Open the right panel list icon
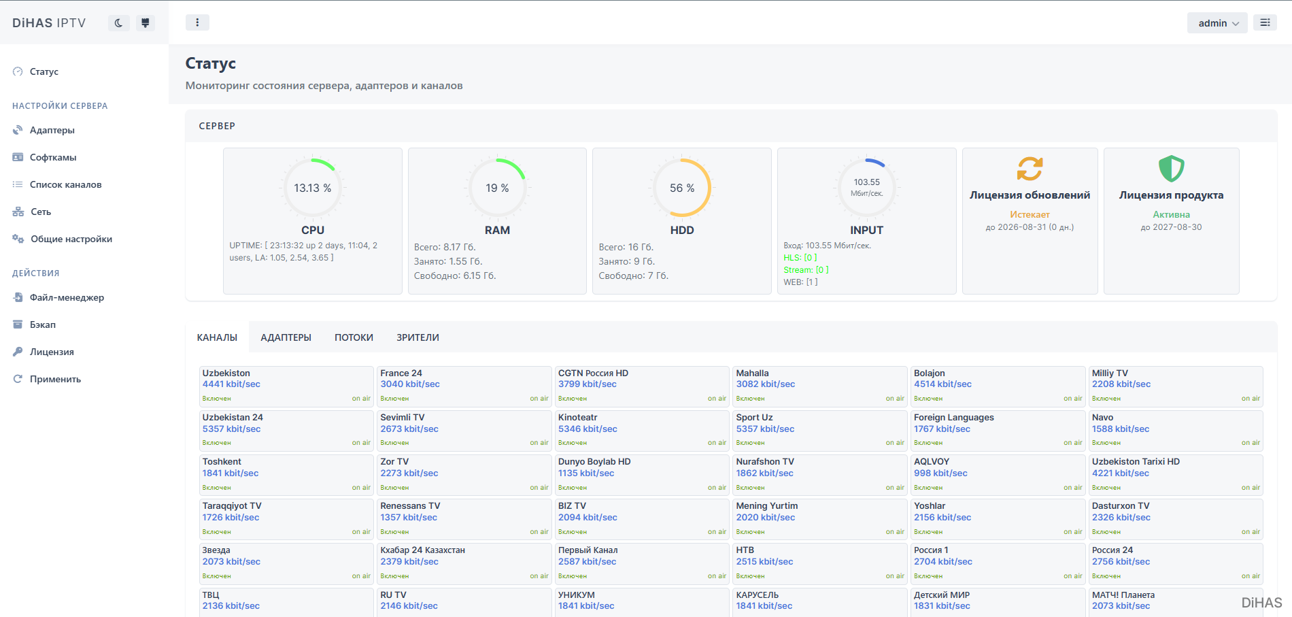This screenshot has width=1292, height=617. tap(1265, 22)
